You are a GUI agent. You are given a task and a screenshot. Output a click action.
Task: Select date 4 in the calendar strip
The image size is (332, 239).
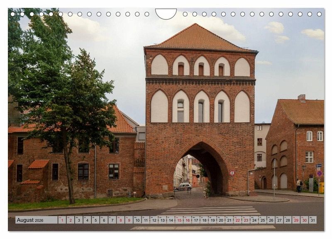87,220
